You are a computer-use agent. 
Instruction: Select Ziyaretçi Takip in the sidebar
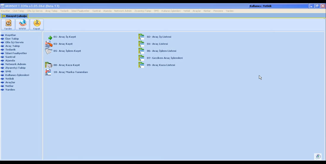[15, 68]
